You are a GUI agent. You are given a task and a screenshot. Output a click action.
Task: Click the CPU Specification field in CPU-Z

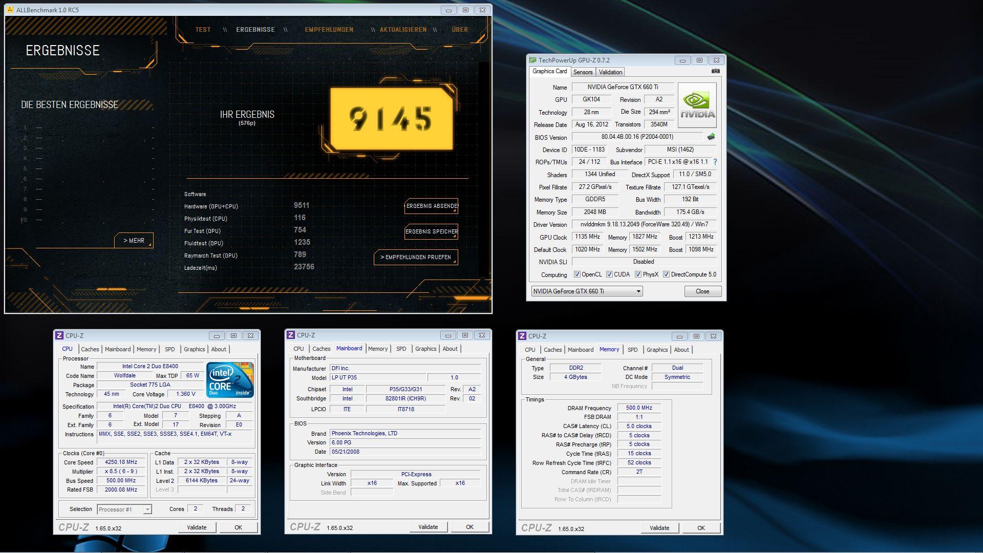pyautogui.click(x=175, y=406)
